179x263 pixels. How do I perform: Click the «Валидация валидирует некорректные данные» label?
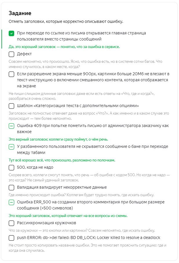pyautogui.click(x=62, y=187)
